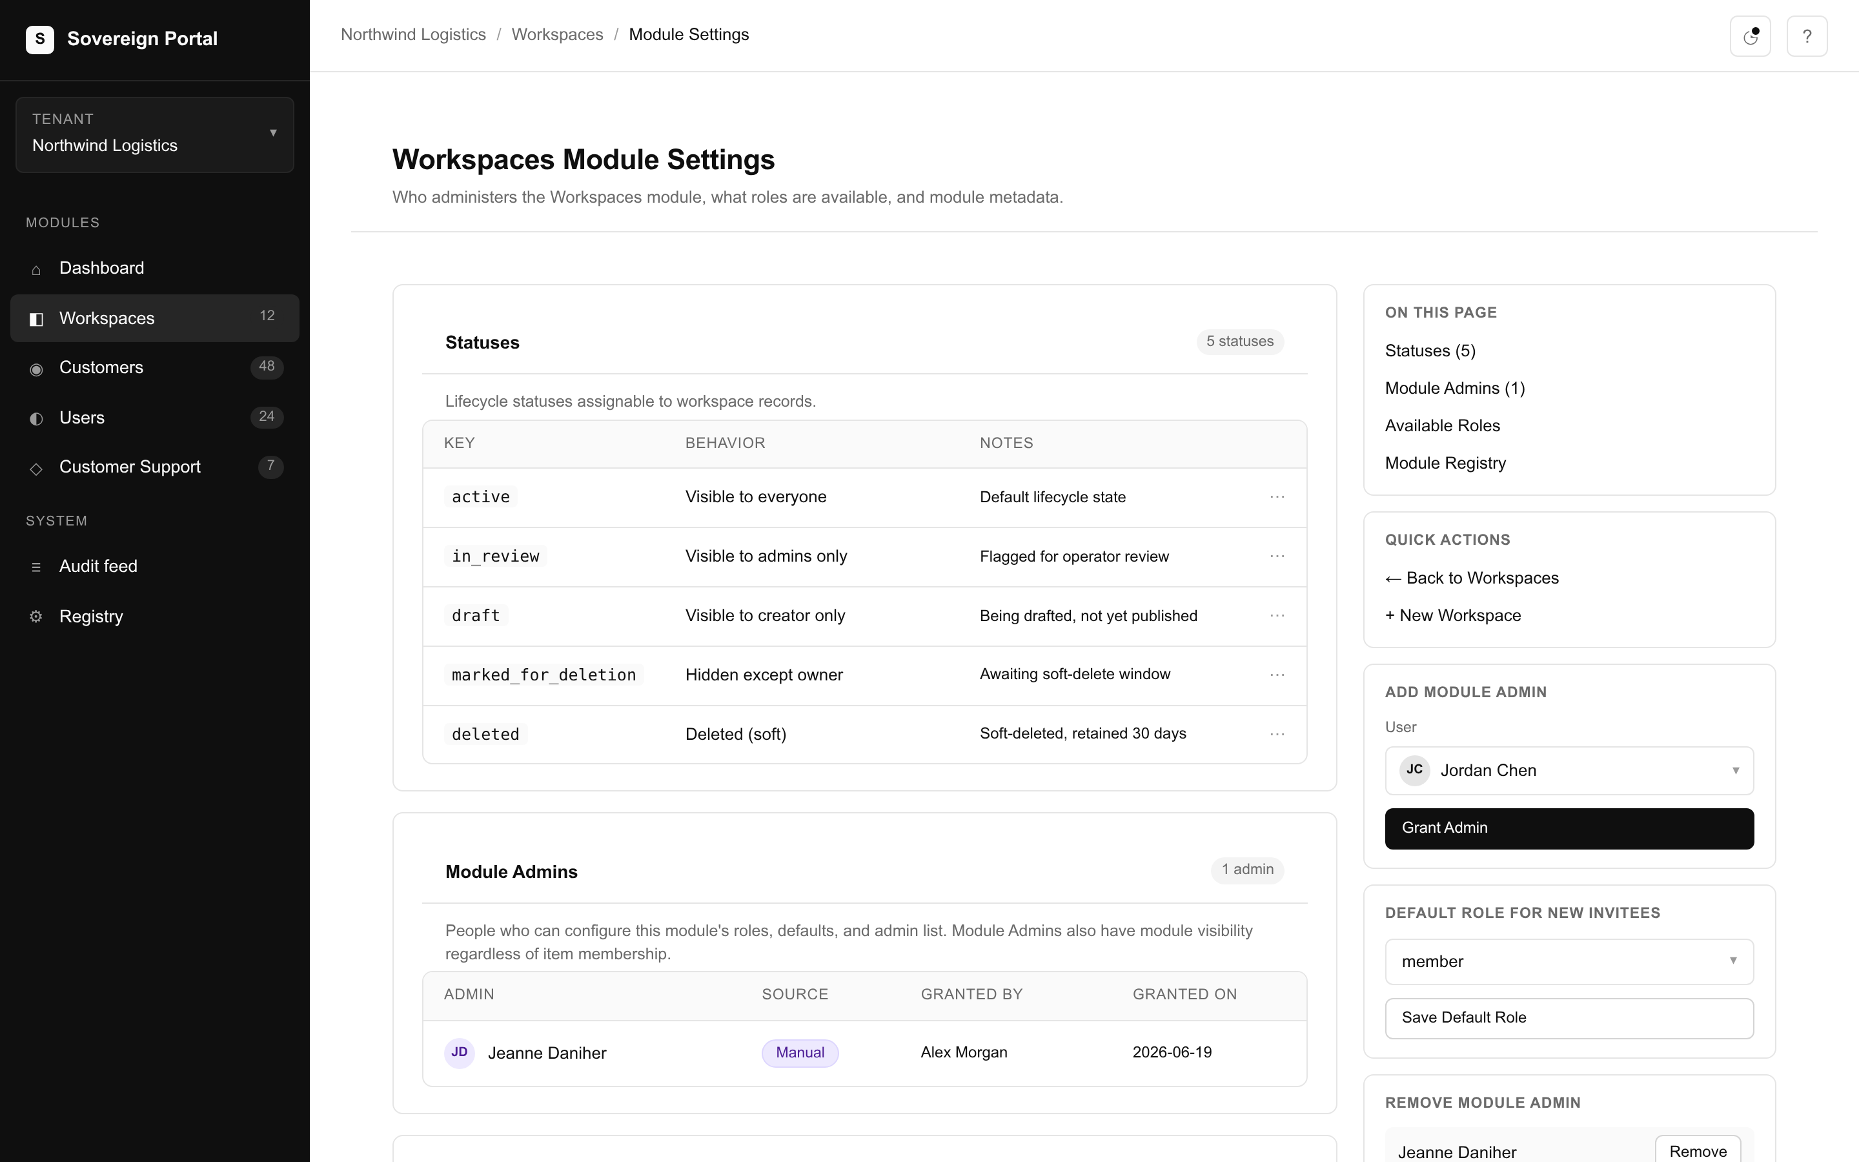Click the Registry gear icon
Screen dimensions: 1859x1162
36,617
